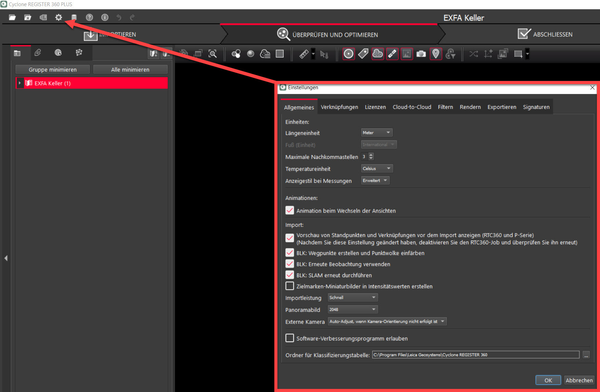Open the selection tool dropdown arrow

point(527,54)
